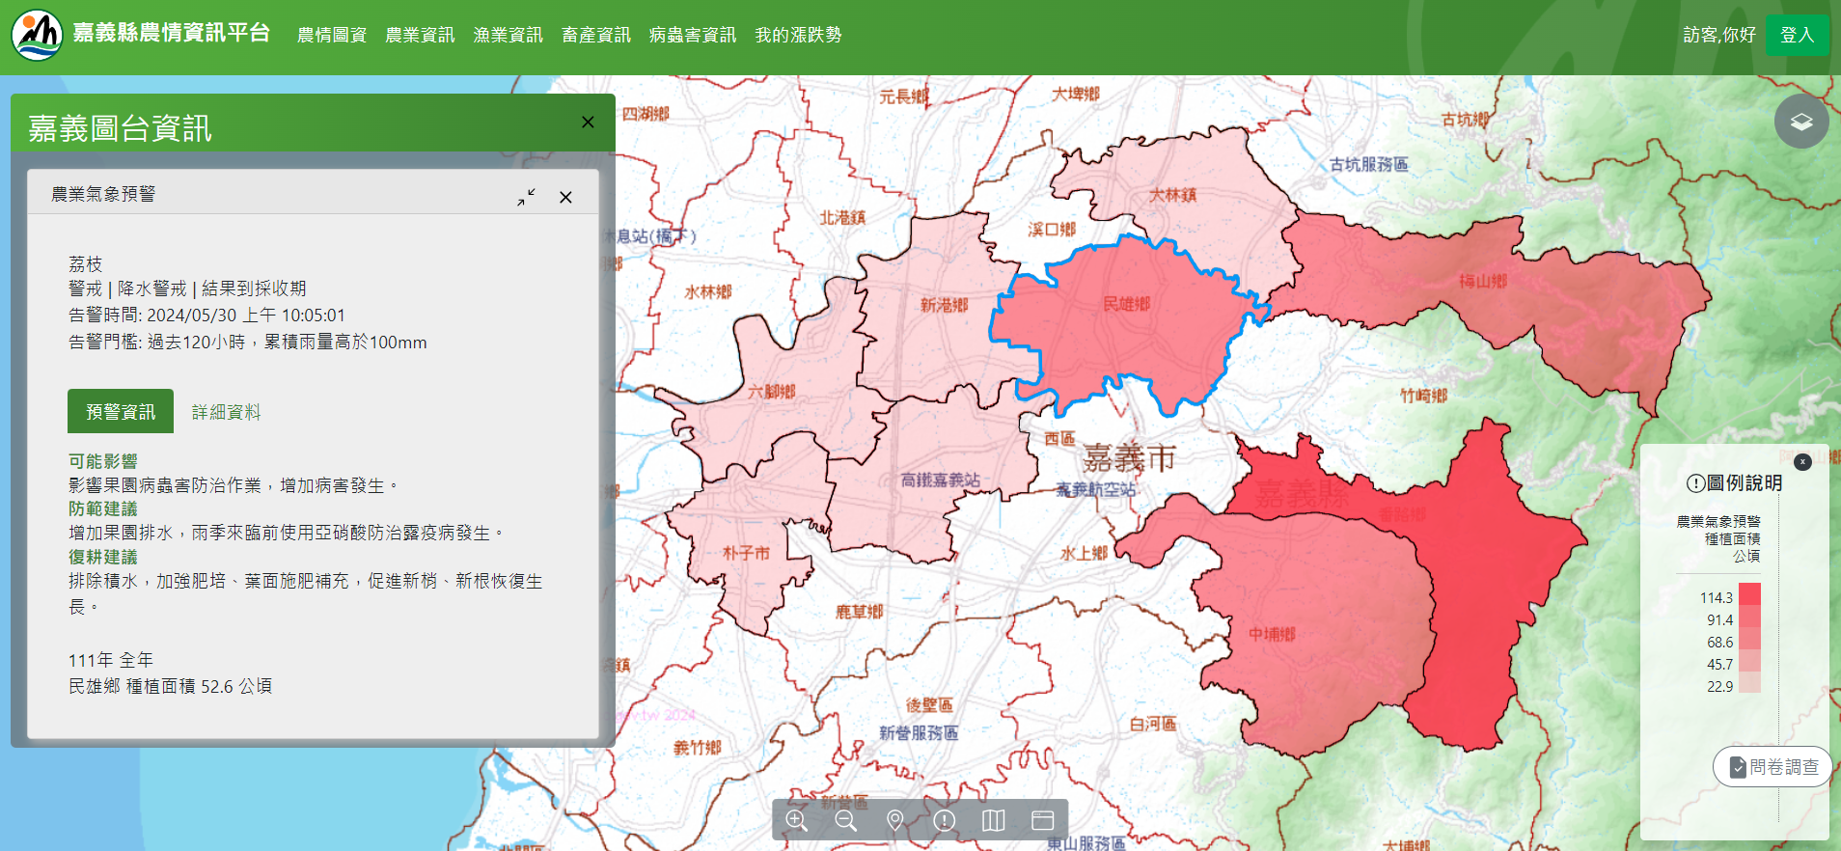Screen dimensions: 1841x851
Task: Click the location pin icon in map toolbar
Action: pos(895,820)
